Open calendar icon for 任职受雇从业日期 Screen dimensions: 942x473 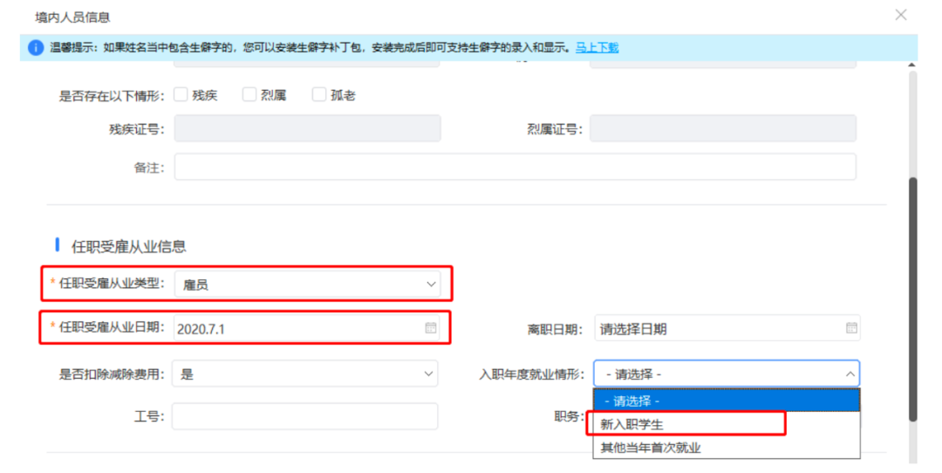tap(431, 327)
